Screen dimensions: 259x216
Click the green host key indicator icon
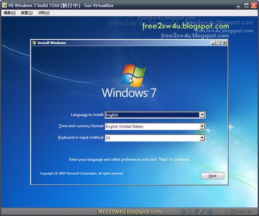pos(233,211)
